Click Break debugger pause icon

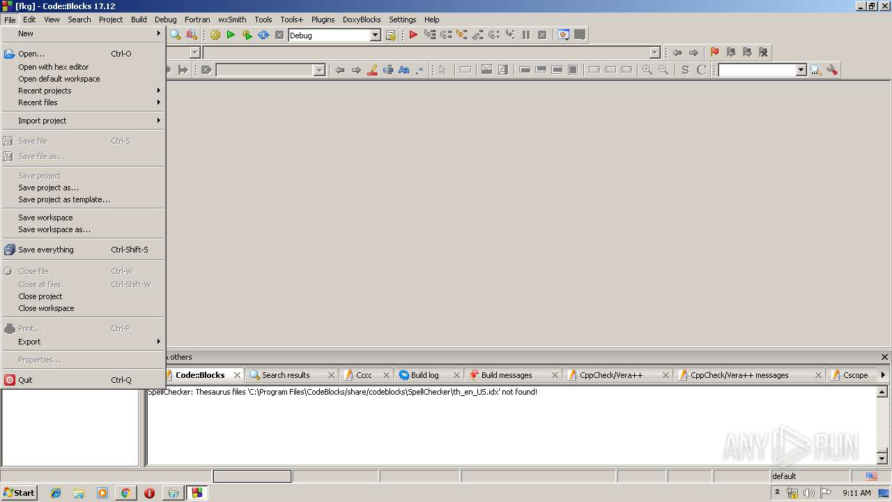click(x=526, y=35)
